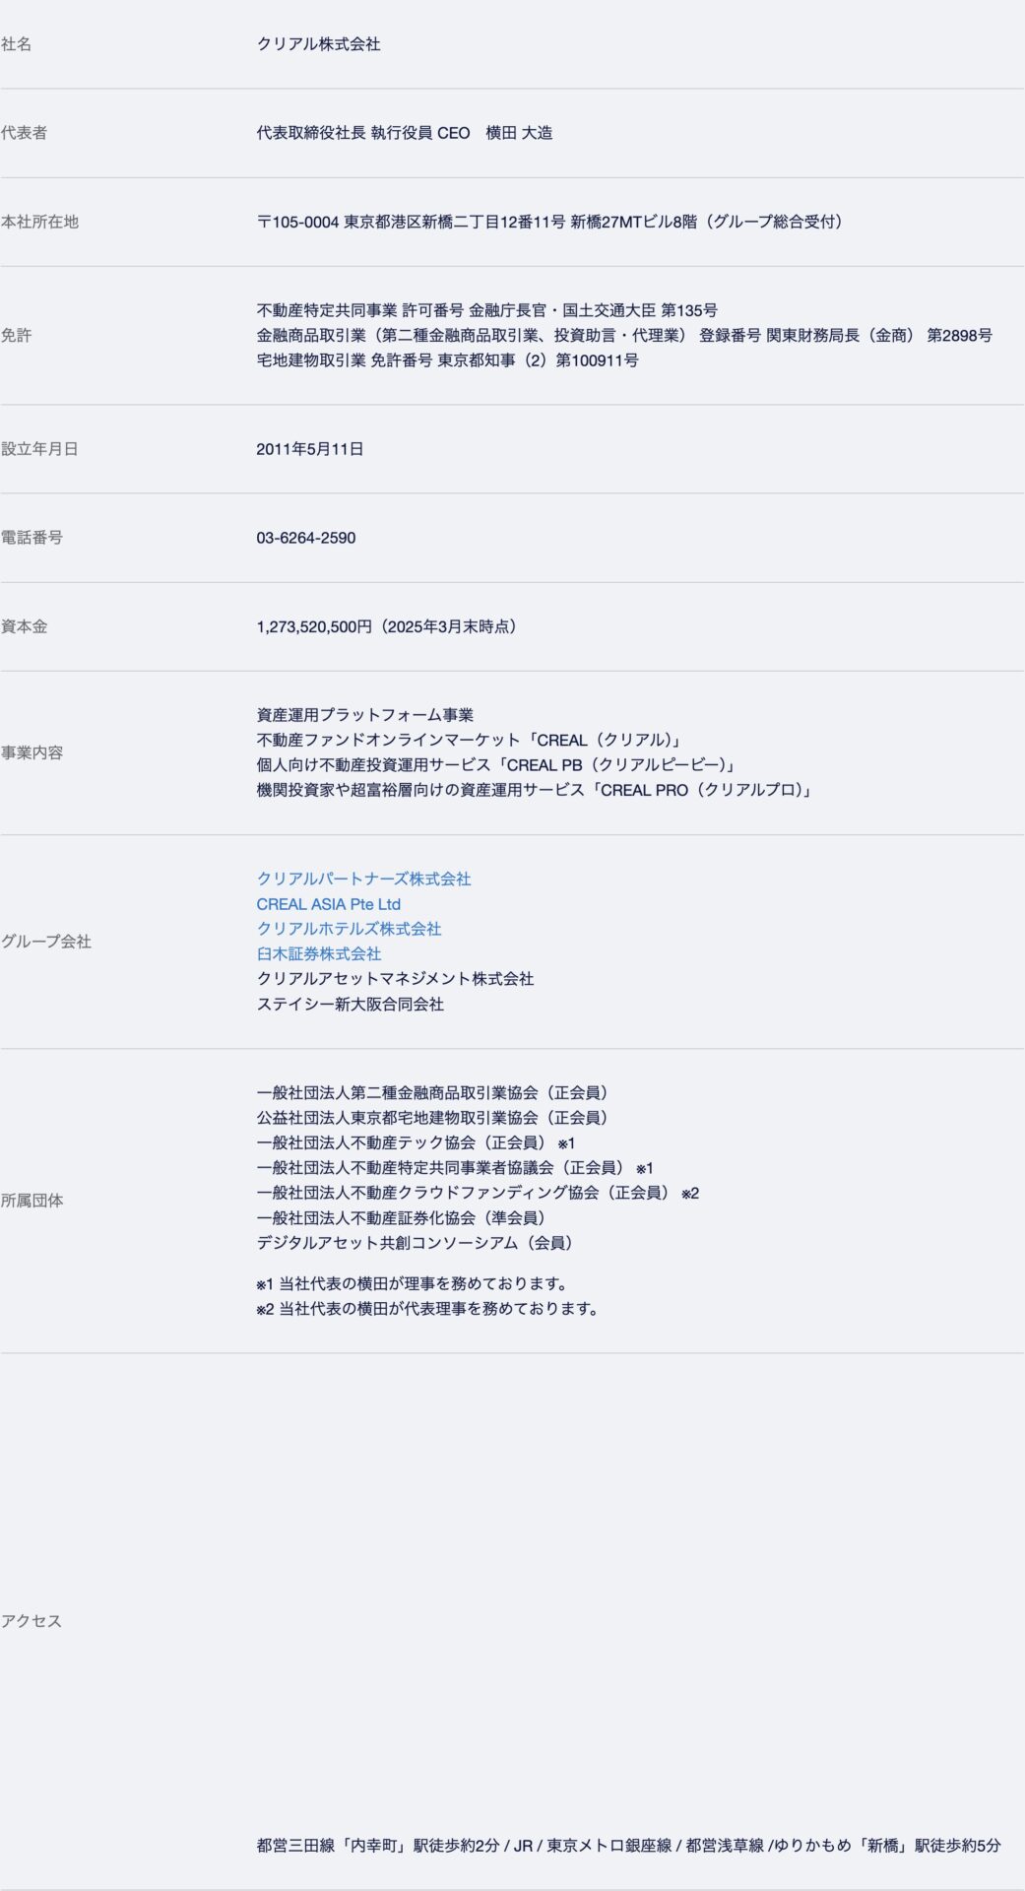Click the アクセス row label
The width and height of the screenshot is (1025, 1891).
pyautogui.click(x=31, y=1621)
